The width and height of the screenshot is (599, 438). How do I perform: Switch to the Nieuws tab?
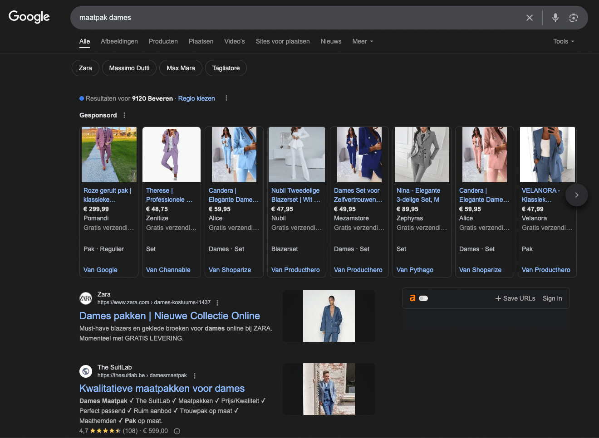(x=331, y=41)
